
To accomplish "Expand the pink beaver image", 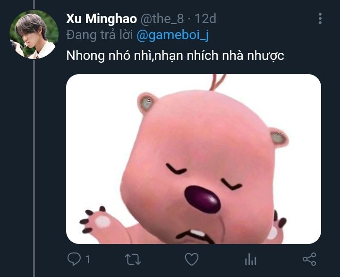I will [194, 159].
